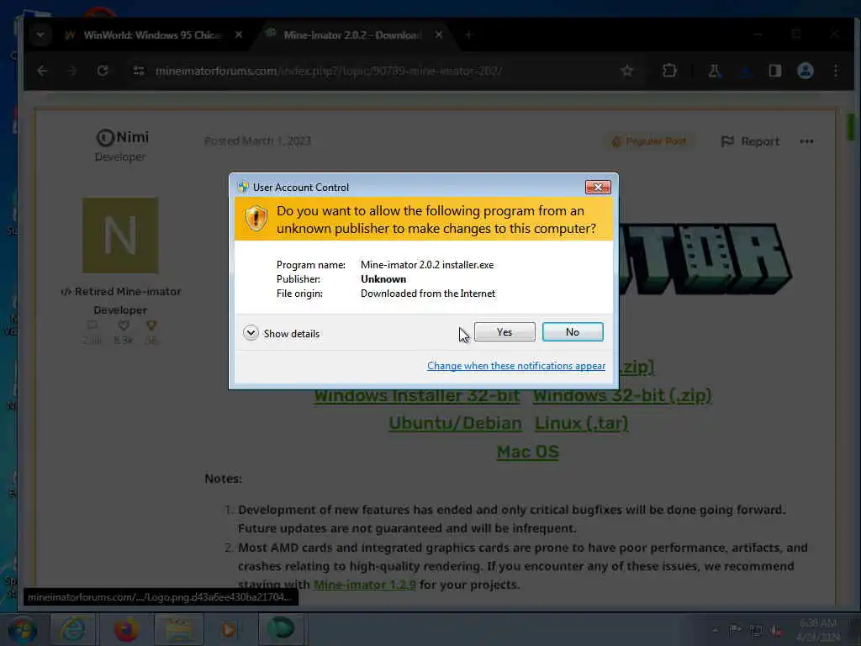
Task: Bookmark this page with star icon
Action: pos(627,71)
